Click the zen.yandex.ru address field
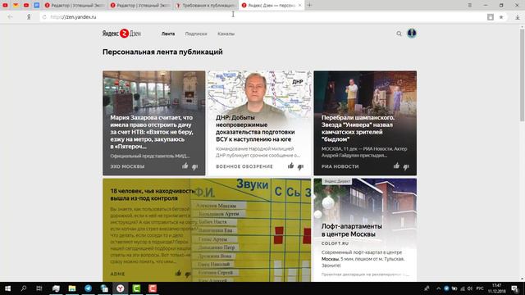This screenshot has height=295, width=525. coord(261,17)
